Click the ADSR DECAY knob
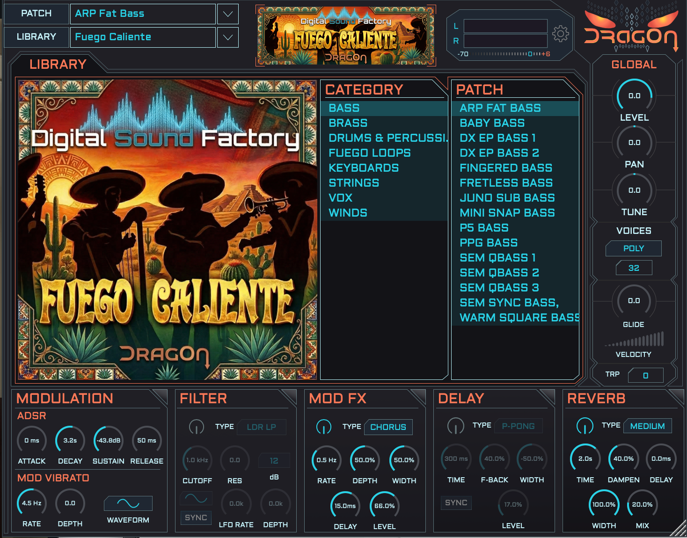The image size is (687, 538). [x=70, y=440]
